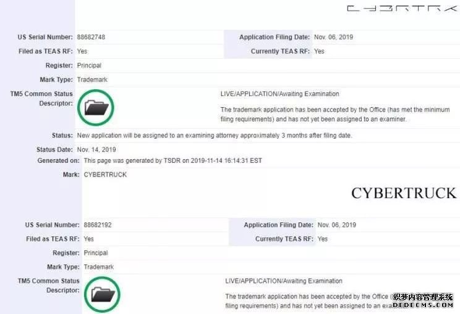Click the second 'TM5 Common Status Descriptor:' label
460x314 pixels.
point(48,286)
